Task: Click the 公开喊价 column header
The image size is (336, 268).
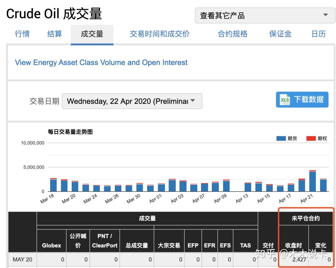Action: 78,241
